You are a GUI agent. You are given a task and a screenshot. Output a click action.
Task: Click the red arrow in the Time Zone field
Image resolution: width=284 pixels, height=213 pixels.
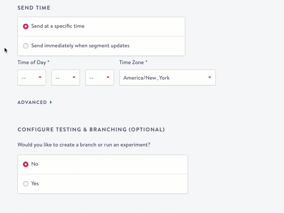tap(210, 78)
